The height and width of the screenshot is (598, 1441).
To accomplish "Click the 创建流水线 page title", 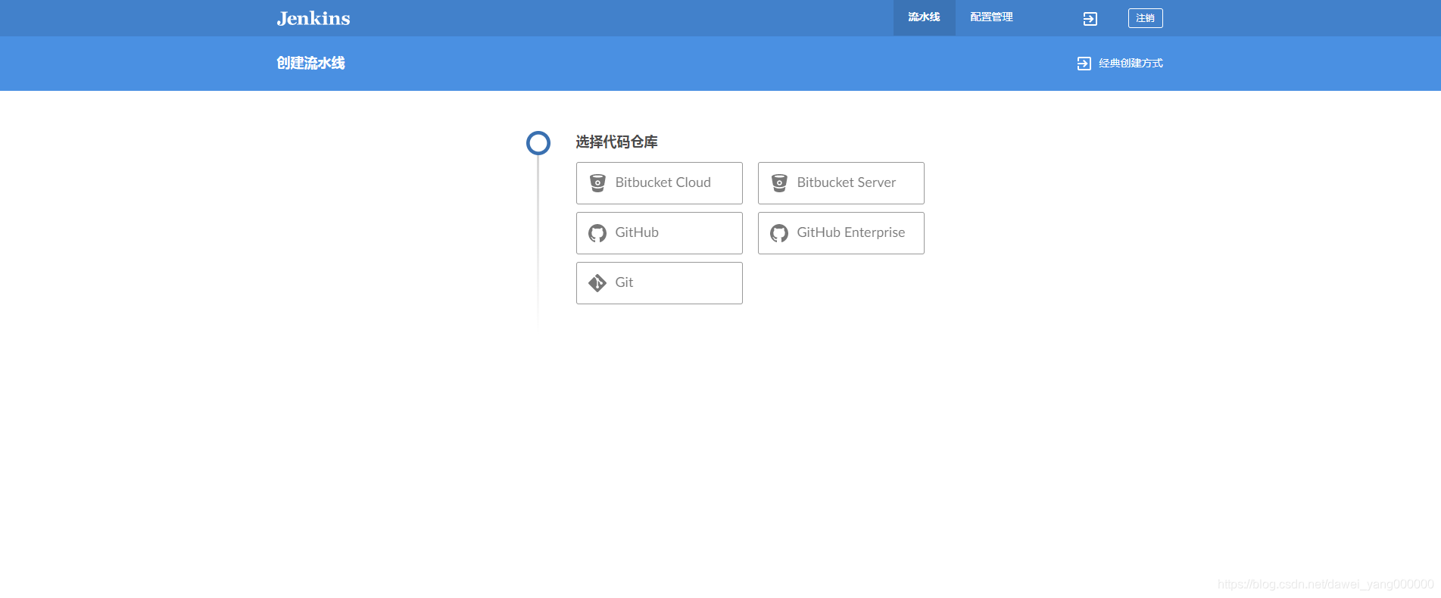I will pos(310,64).
